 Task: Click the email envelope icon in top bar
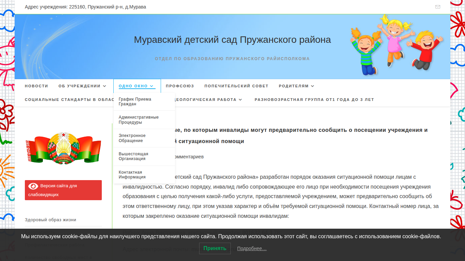(438, 7)
